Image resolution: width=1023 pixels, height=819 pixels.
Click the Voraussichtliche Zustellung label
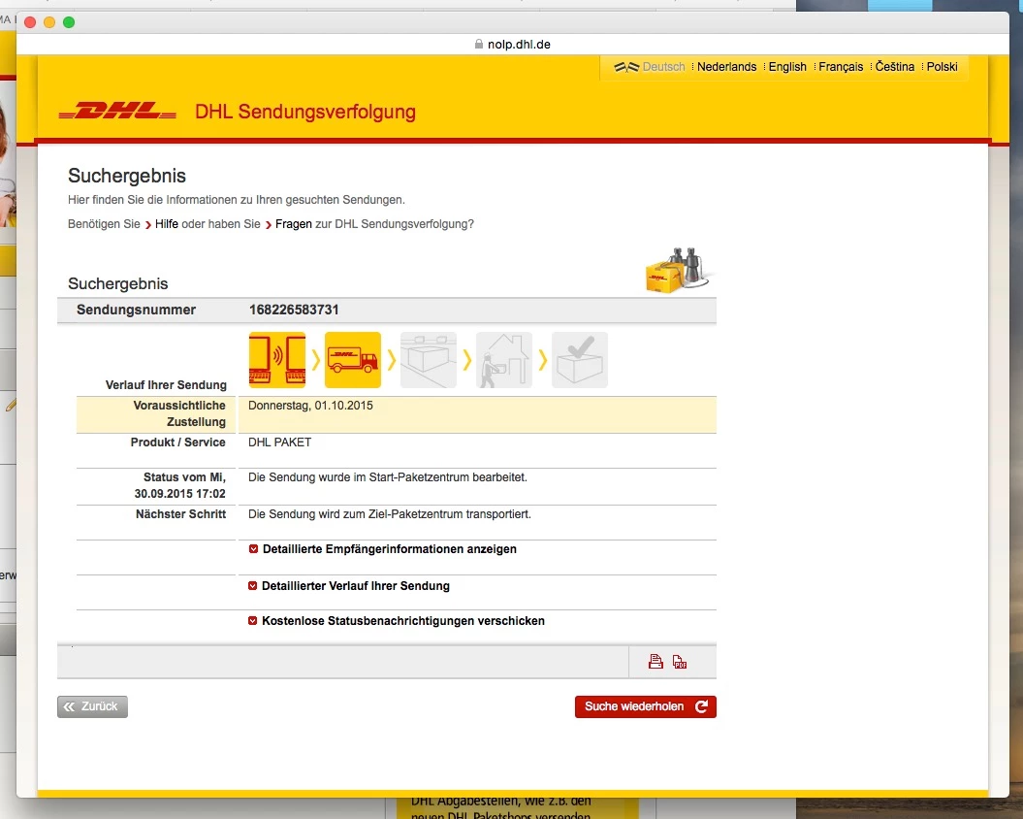179,413
